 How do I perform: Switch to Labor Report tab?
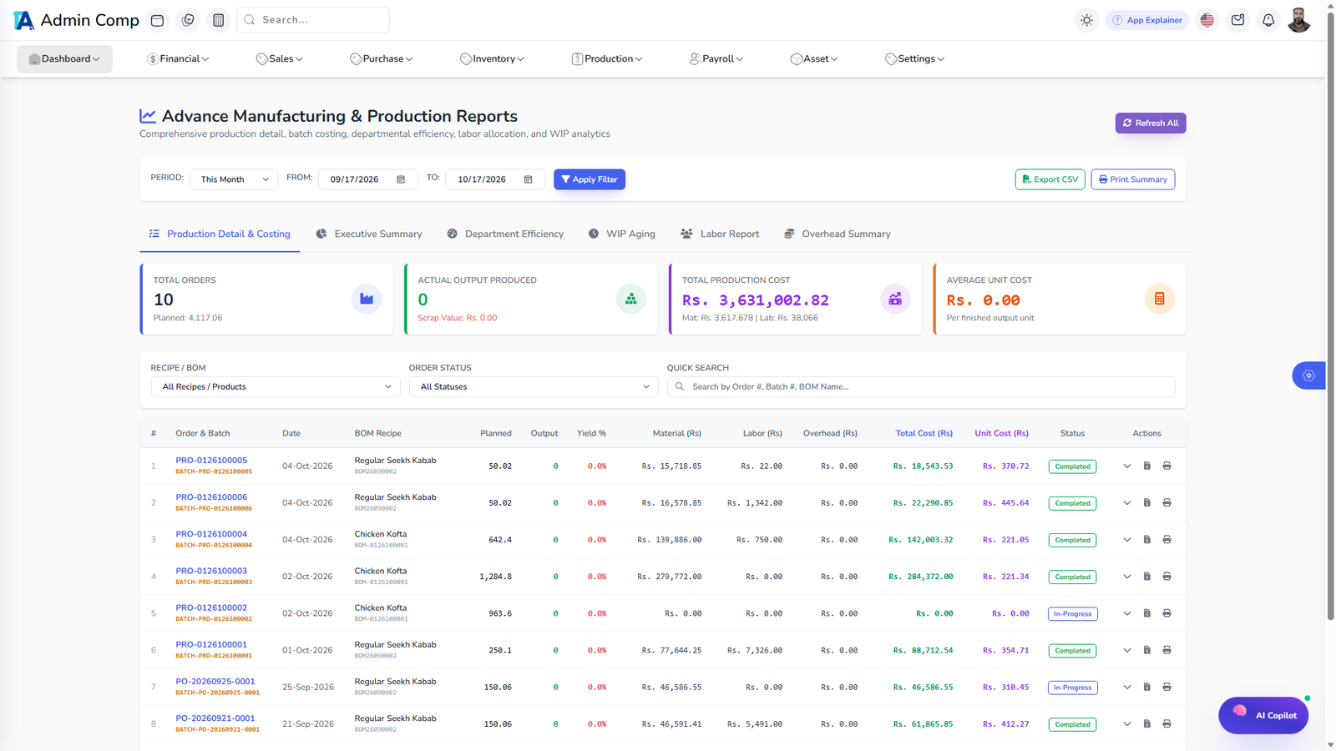(x=720, y=234)
